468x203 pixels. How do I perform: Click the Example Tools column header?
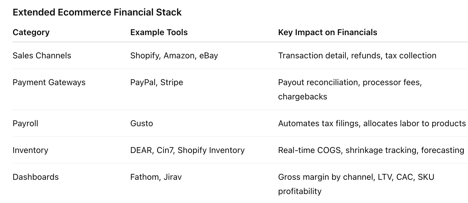coord(159,32)
